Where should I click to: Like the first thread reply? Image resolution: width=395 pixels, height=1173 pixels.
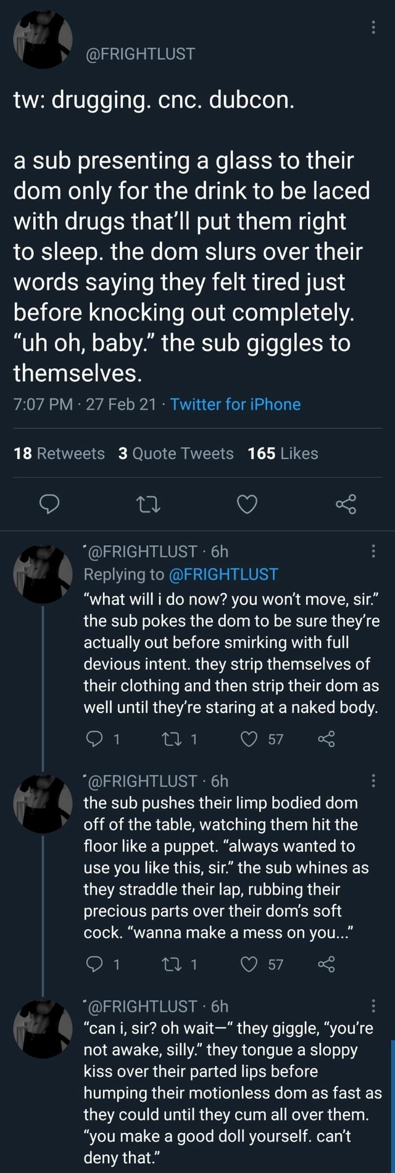[251, 739]
